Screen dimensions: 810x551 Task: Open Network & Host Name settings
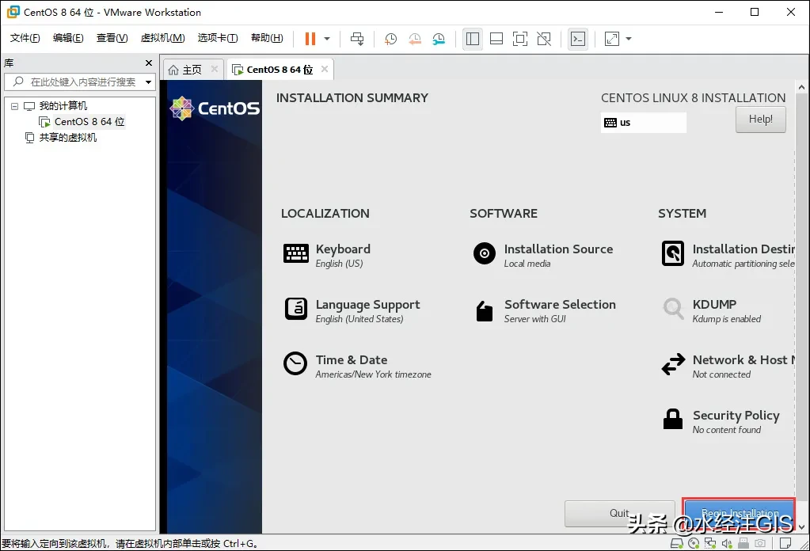coord(728,366)
